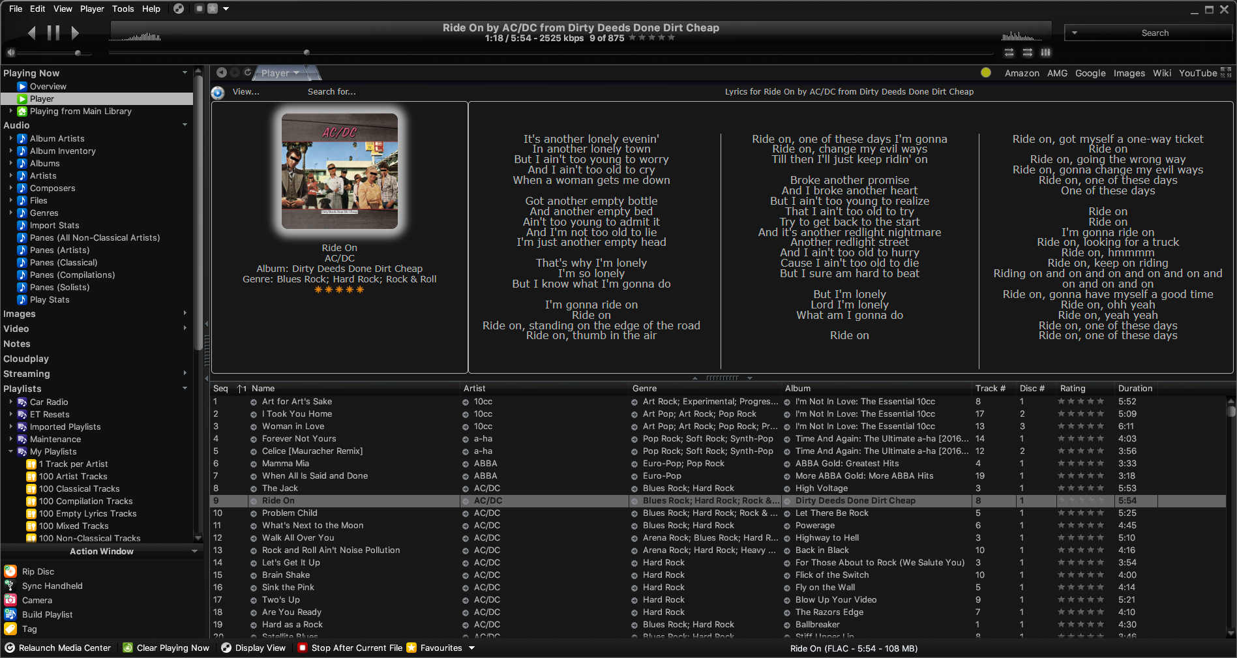This screenshot has height=658, width=1237.
Task: Open the top toolbar customization dropdown arrow
Action: coord(226,9)
